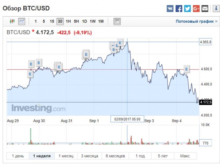Open the info icon top right
The image size is (220, 164).
pos(216,9)
